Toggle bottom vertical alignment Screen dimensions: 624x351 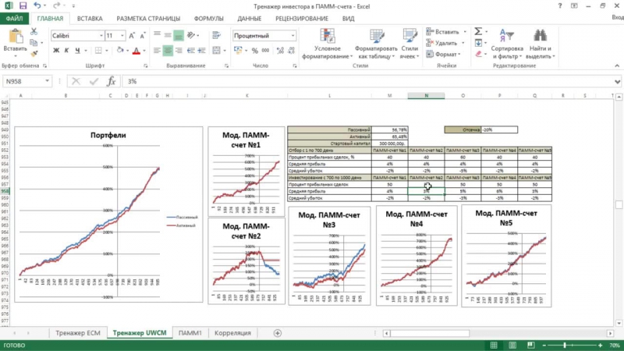[x=179, y=36]
